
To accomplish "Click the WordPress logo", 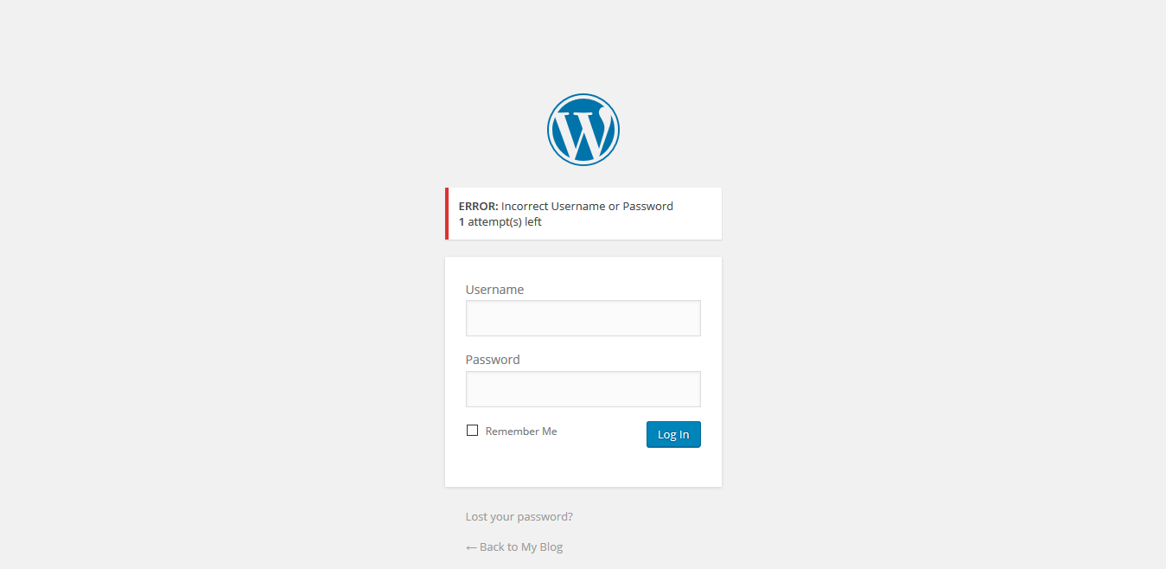I will pos(583,130).
